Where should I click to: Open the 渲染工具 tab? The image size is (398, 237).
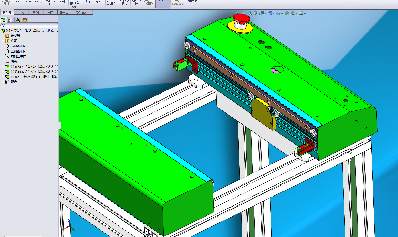[66, 12]
